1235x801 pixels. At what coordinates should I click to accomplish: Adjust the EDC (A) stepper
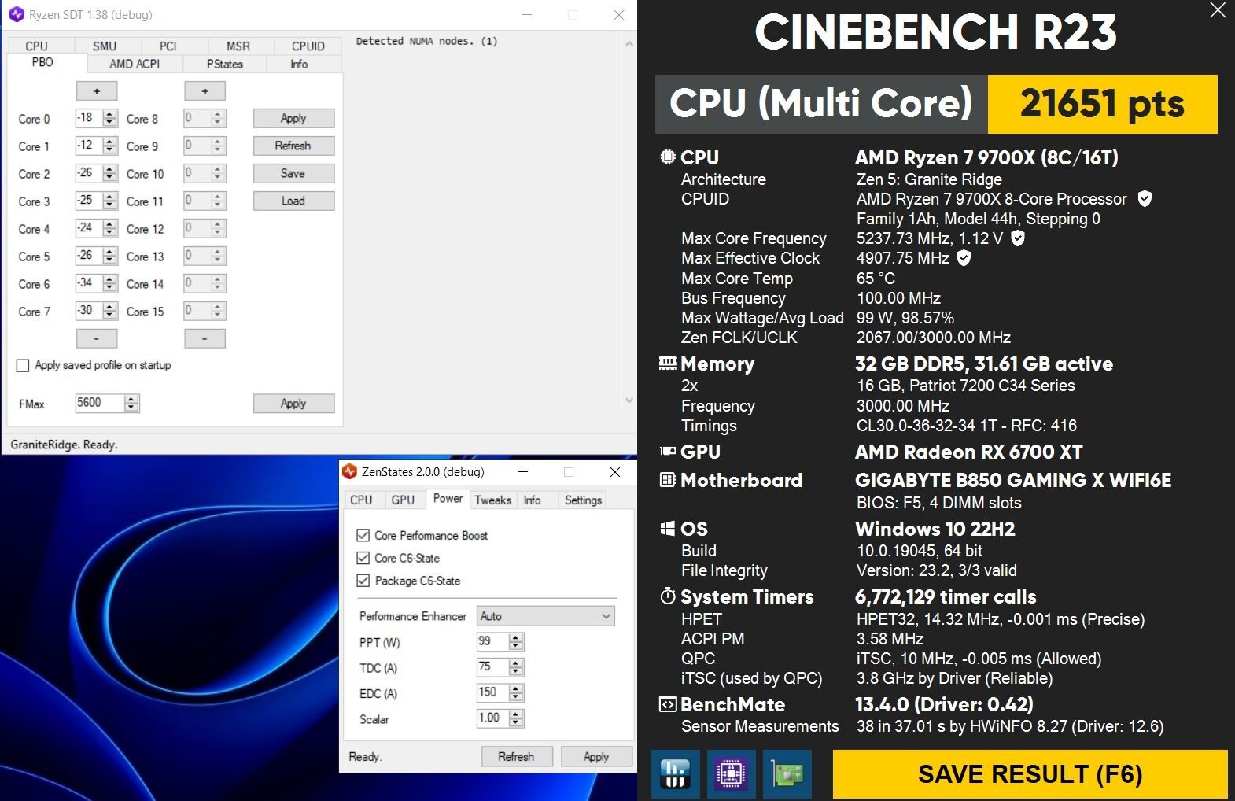(x=516, y=693)
